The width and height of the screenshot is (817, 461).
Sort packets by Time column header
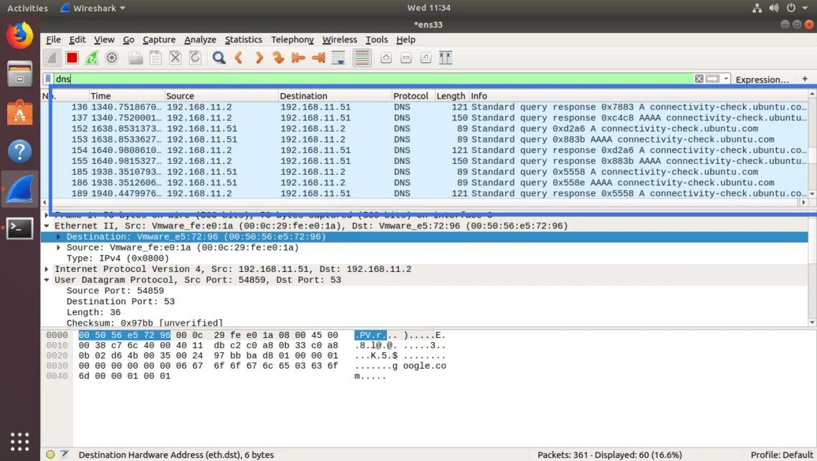pyautogui.click(x=125, y=96)
